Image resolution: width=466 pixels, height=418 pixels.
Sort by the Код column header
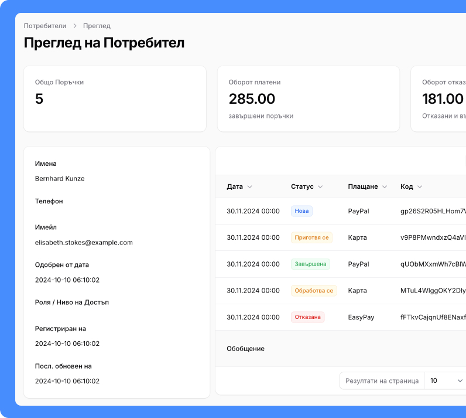point(411,186)
